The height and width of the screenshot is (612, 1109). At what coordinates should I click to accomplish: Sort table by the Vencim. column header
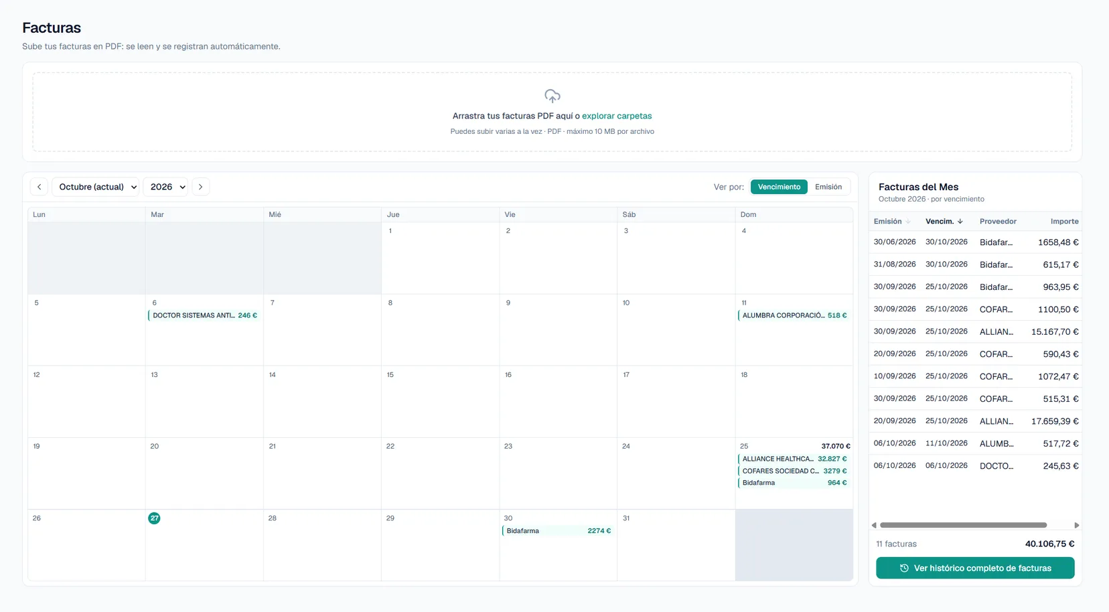944,222
